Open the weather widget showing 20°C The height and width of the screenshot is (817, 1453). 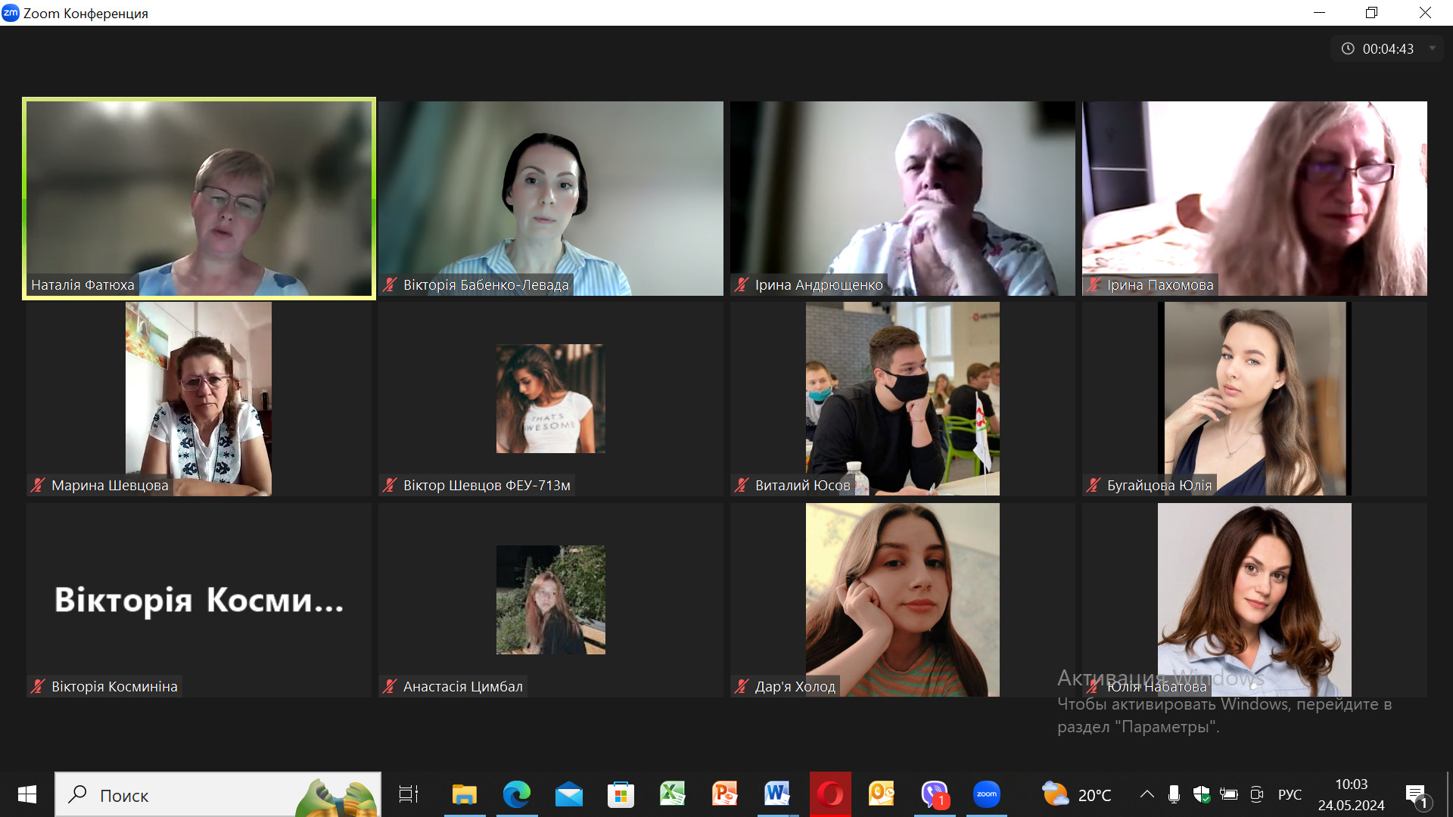tap(1076, 794)
